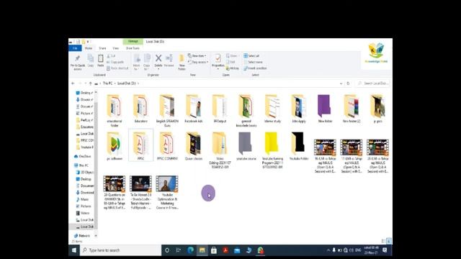461x259 pixels.
Task: Click the Edit command in Open group
Action: pyautogui.click(x=231, y=62)
